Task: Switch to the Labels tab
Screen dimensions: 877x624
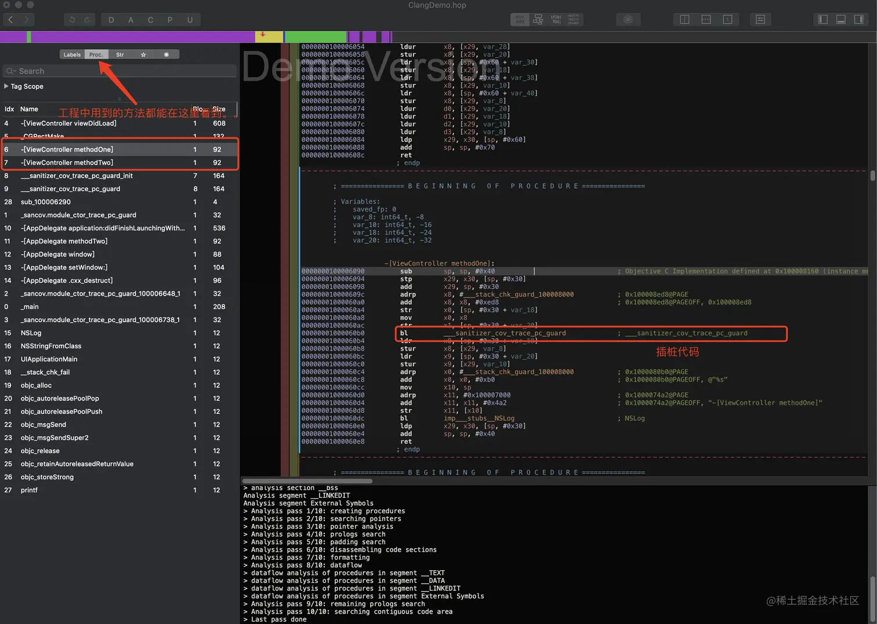Action: click(72, 54)
